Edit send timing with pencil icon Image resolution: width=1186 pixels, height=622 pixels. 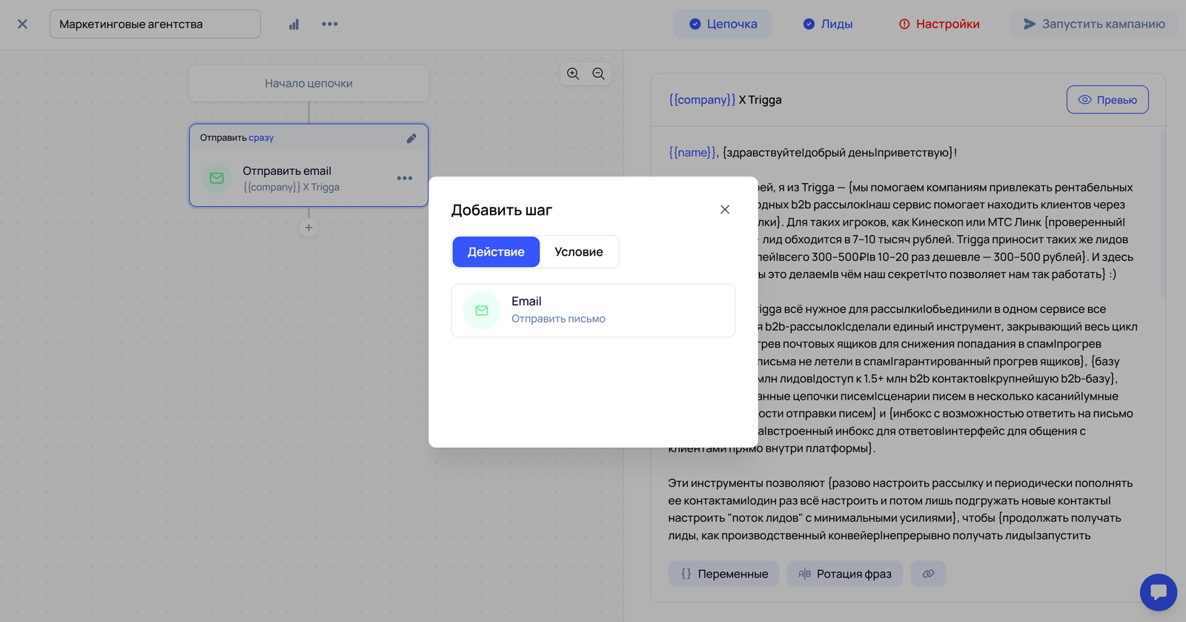click(411, 138)
